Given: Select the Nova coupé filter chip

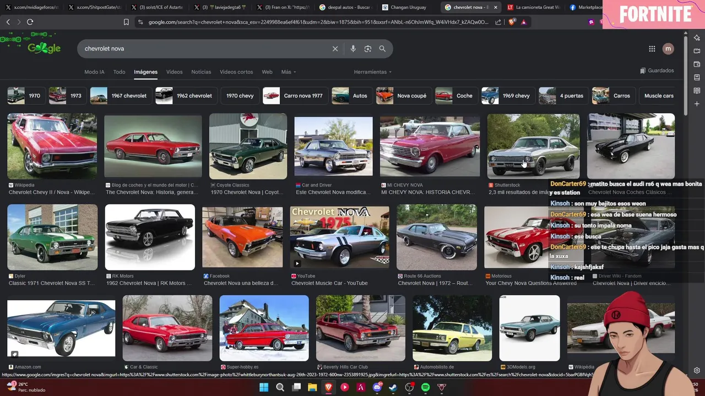Looking at the screenshot, I should pyautogui.click(x=403, y=96).
